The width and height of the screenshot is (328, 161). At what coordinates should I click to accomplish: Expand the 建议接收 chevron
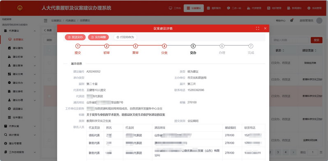(35, 91)
